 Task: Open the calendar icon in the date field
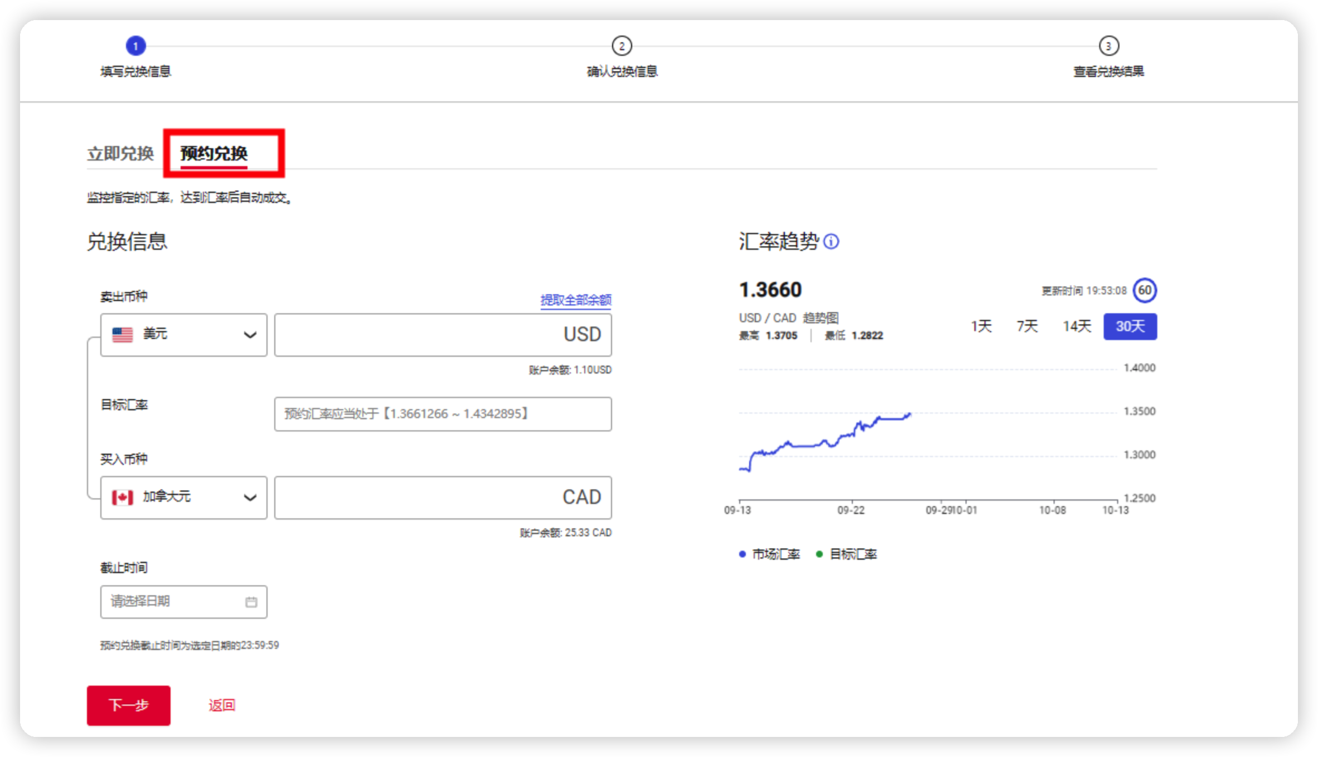point(251,602)
